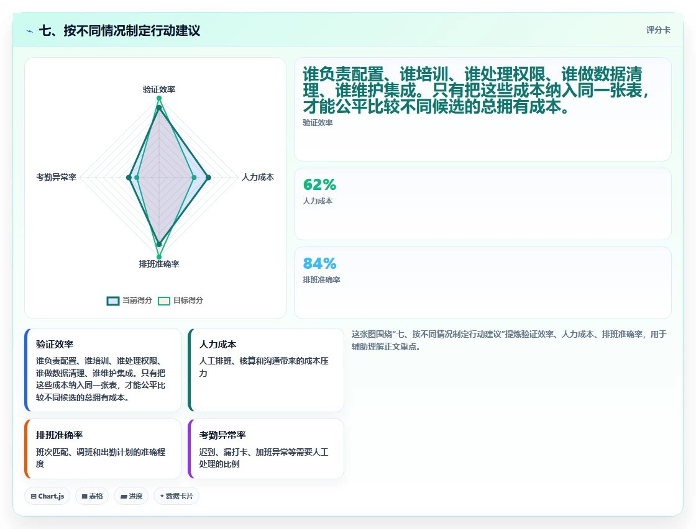Click the Chart.js chip icon
The image size is (696, 529).
click(34, 496)
